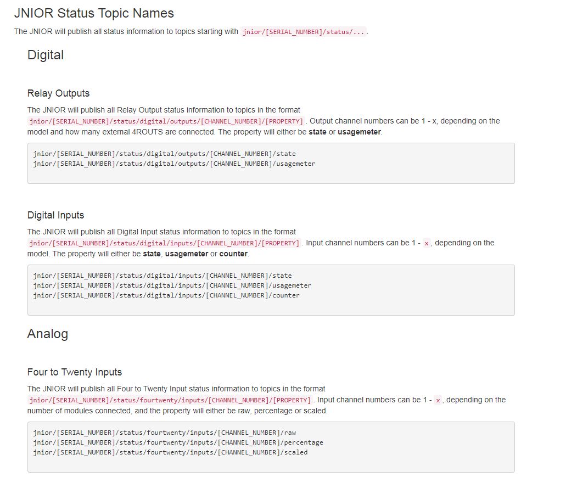
Task: Click the 'Digital' section heading
Action: point(45,55)
